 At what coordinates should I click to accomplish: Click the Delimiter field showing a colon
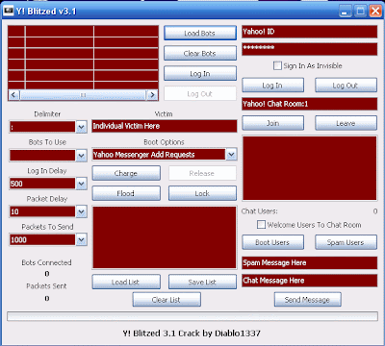42,127
